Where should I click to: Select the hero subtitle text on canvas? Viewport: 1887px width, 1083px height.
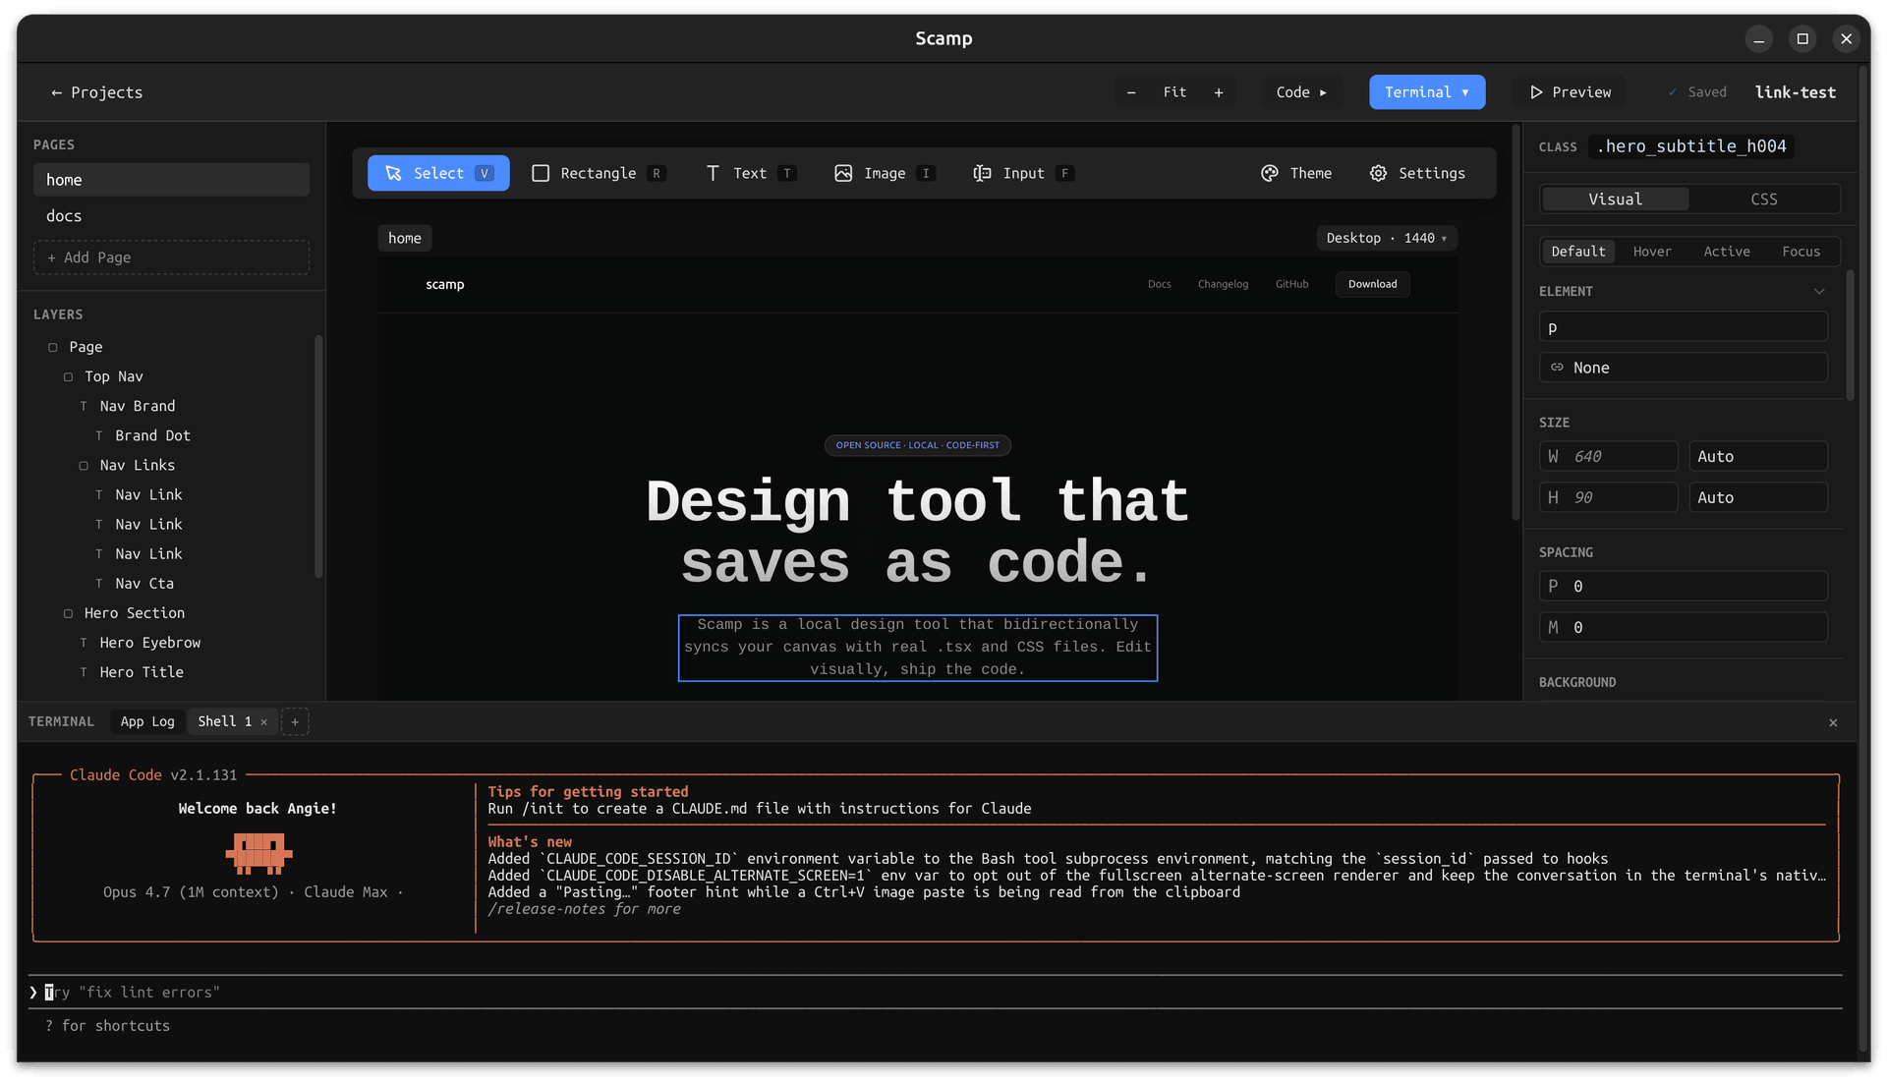click(918, 648)
